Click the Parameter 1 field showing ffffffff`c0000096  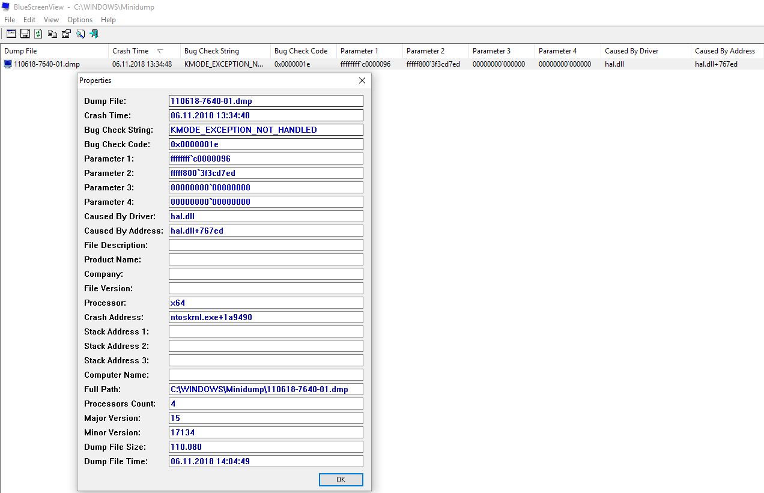coord(266,159)
